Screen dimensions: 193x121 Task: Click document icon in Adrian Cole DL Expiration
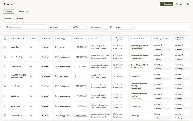coord(161,45)
